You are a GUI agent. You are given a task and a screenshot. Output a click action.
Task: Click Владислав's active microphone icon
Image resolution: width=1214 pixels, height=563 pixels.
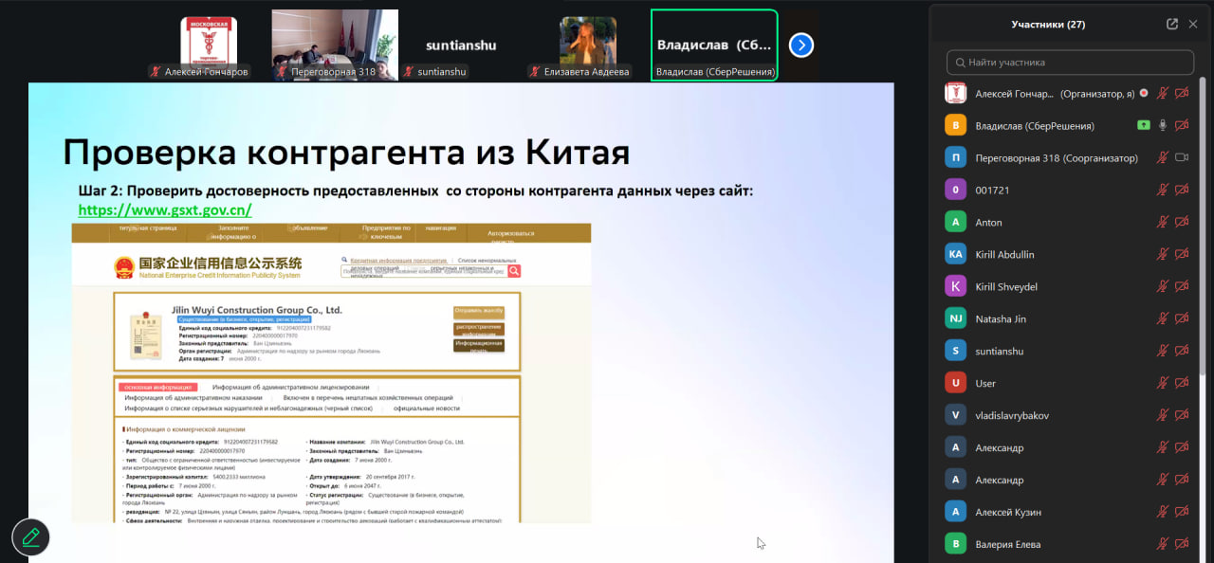coord(1163,125)
